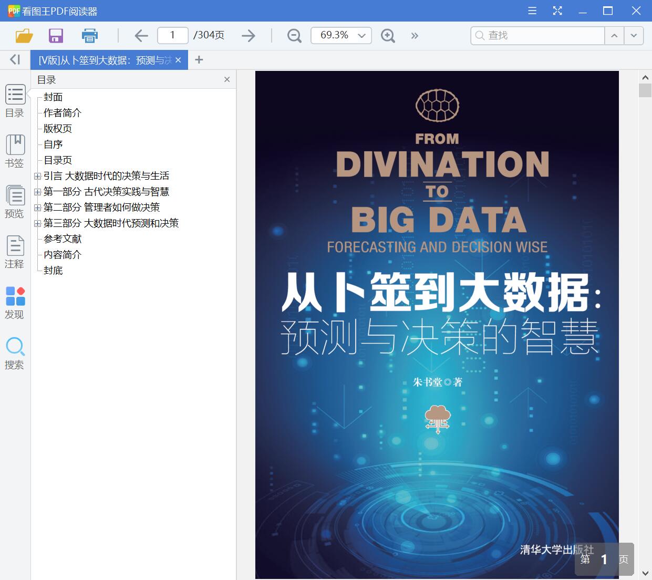Jump to 自序 in the outline
The image size is (652, 580).
click(53, 144)
